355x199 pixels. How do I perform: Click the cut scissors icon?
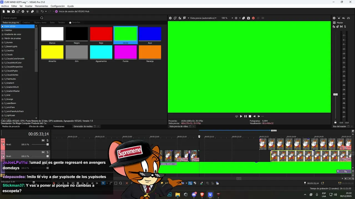coord(28,11)
